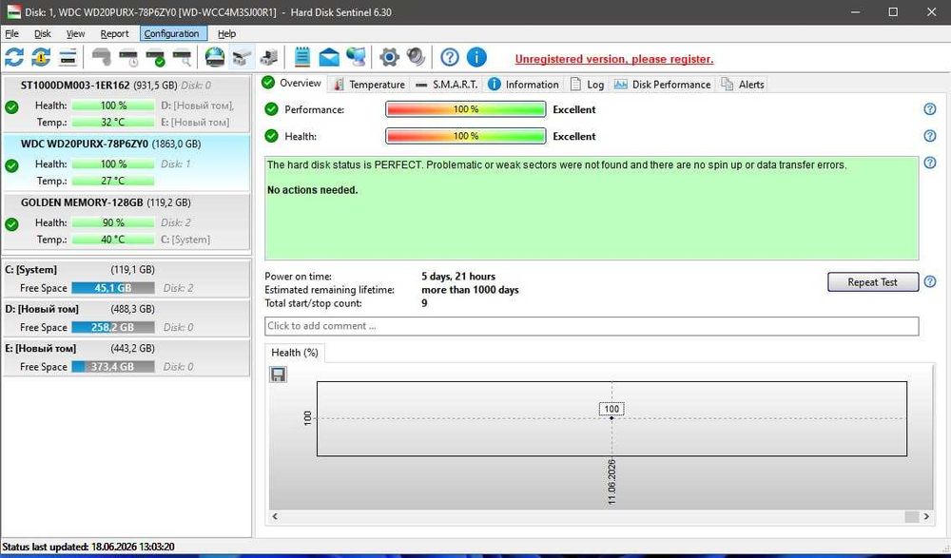The image size is (951, 558).
Task: Click the ST1000DM003 temperature 32 °C bar
Action: pos(113,122)
